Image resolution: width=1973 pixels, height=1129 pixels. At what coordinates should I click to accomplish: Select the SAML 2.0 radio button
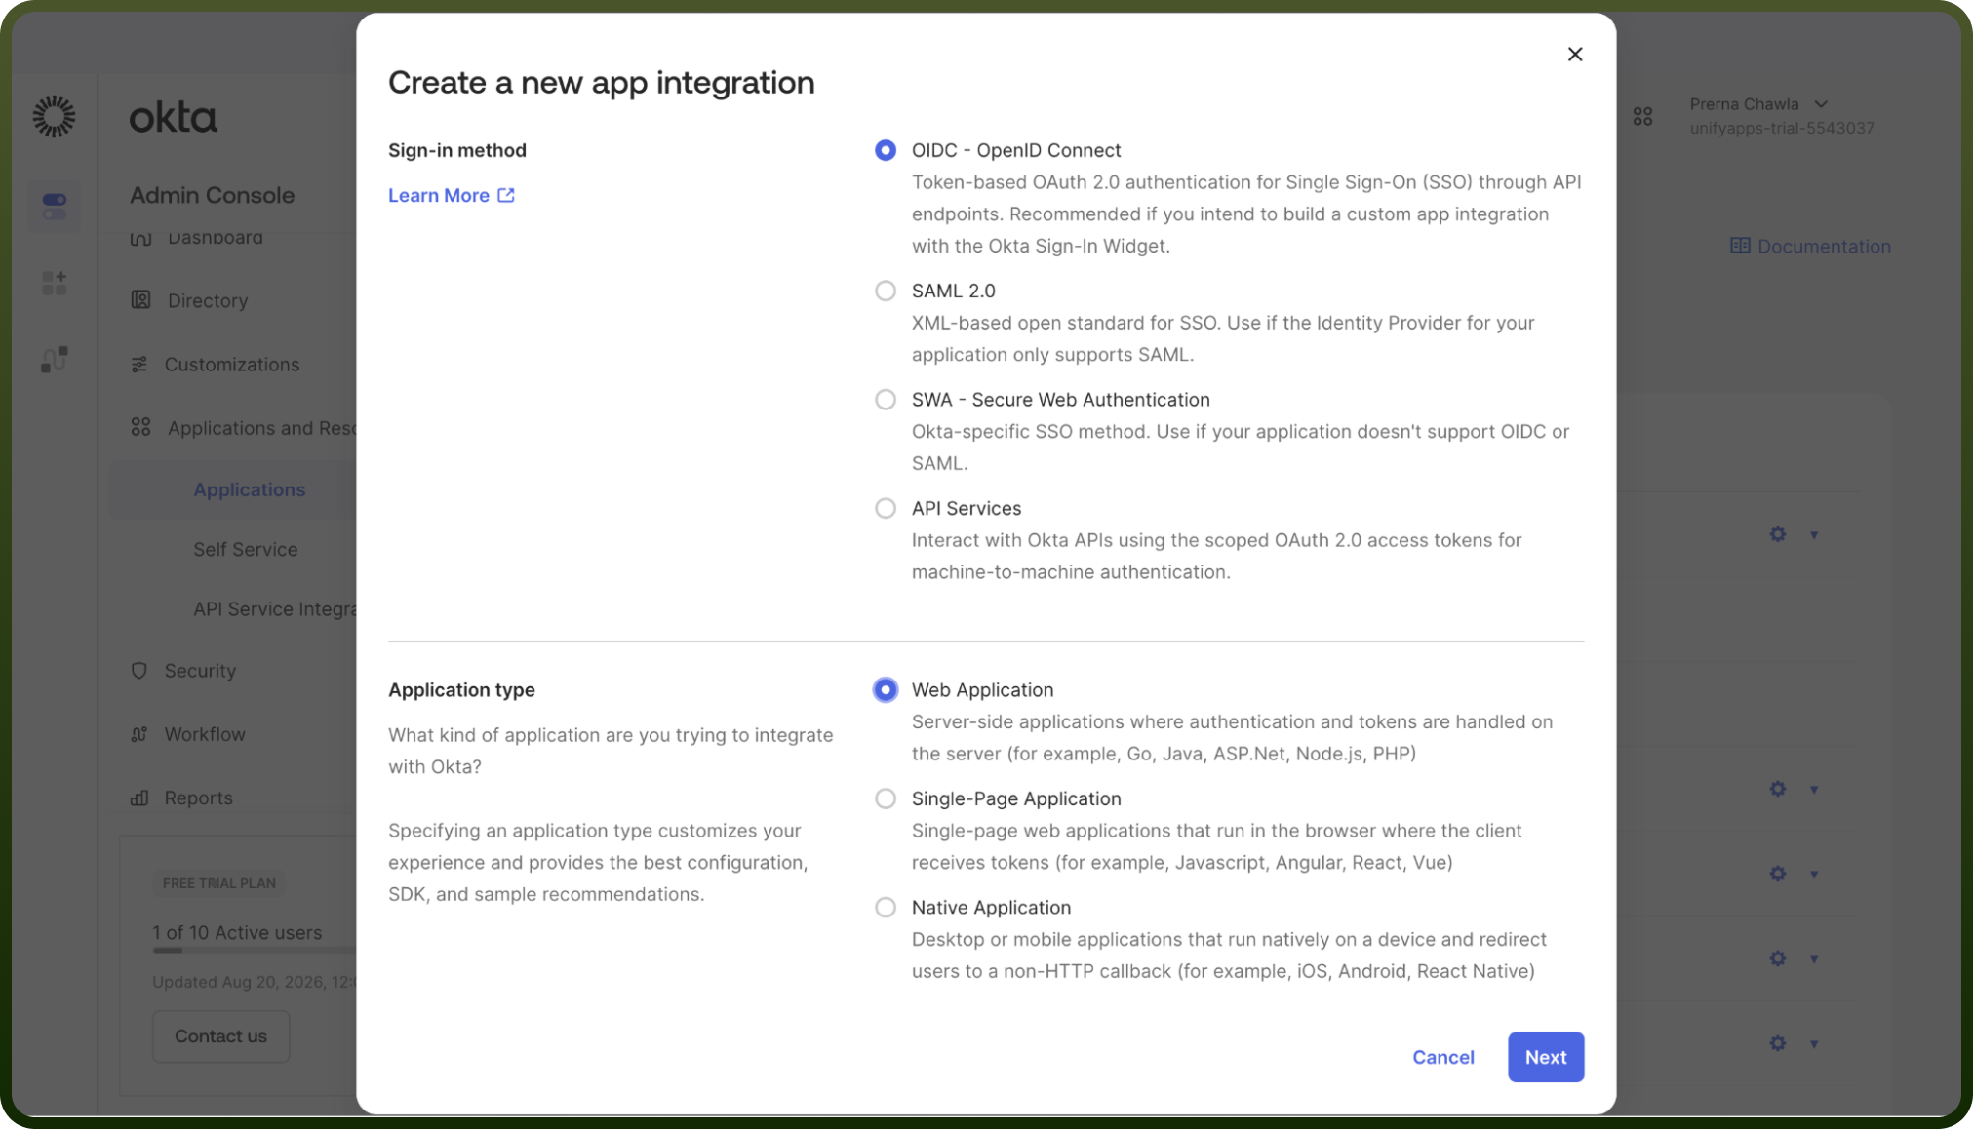(x=886, y=291)
